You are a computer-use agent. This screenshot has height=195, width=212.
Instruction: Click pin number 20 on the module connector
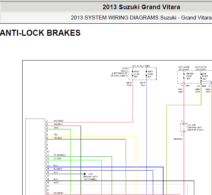click(48, 186)
